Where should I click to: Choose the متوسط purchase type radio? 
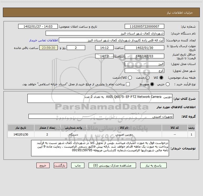pyautogui.click(x=152, y=84)
